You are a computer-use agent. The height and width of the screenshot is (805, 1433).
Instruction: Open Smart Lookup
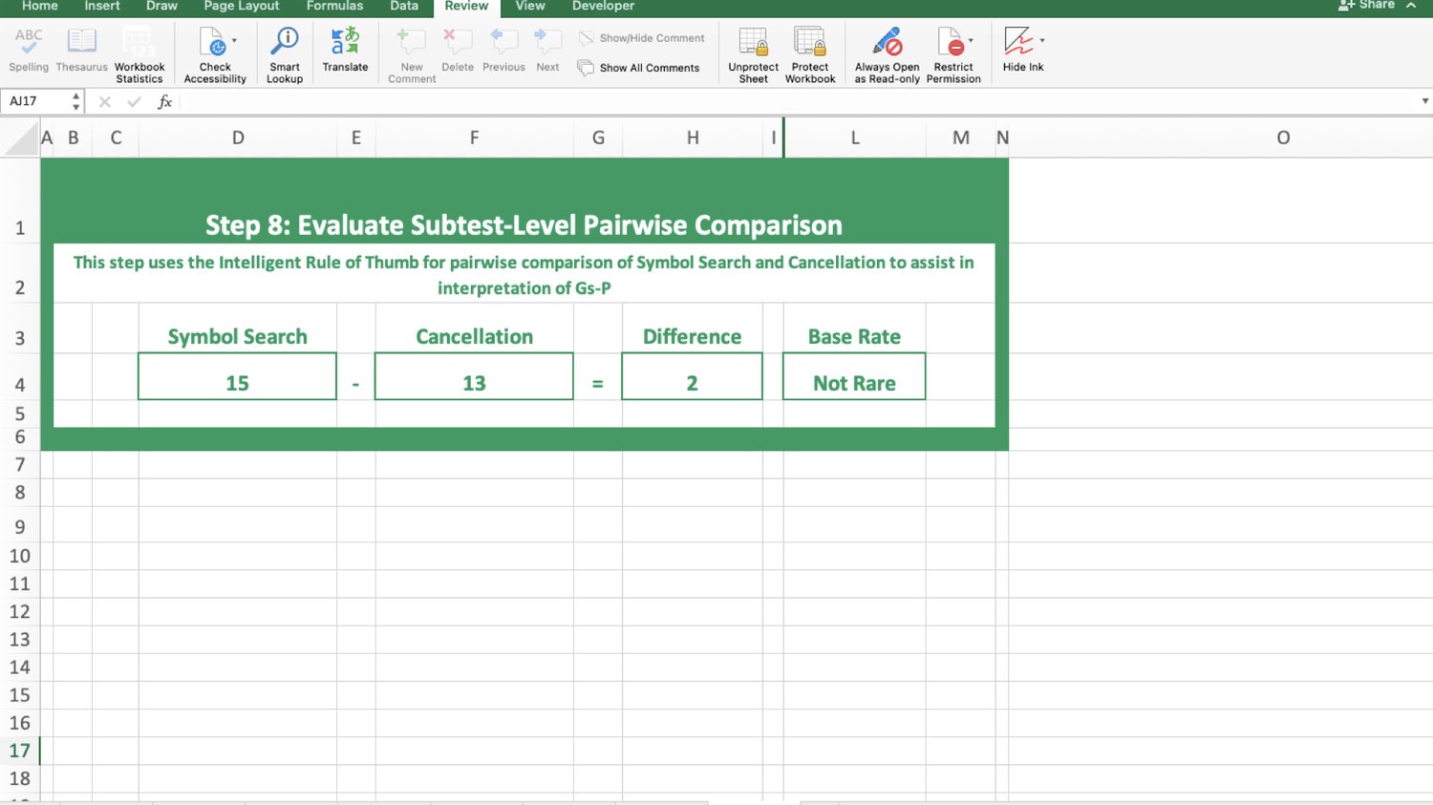pos(285,55)
